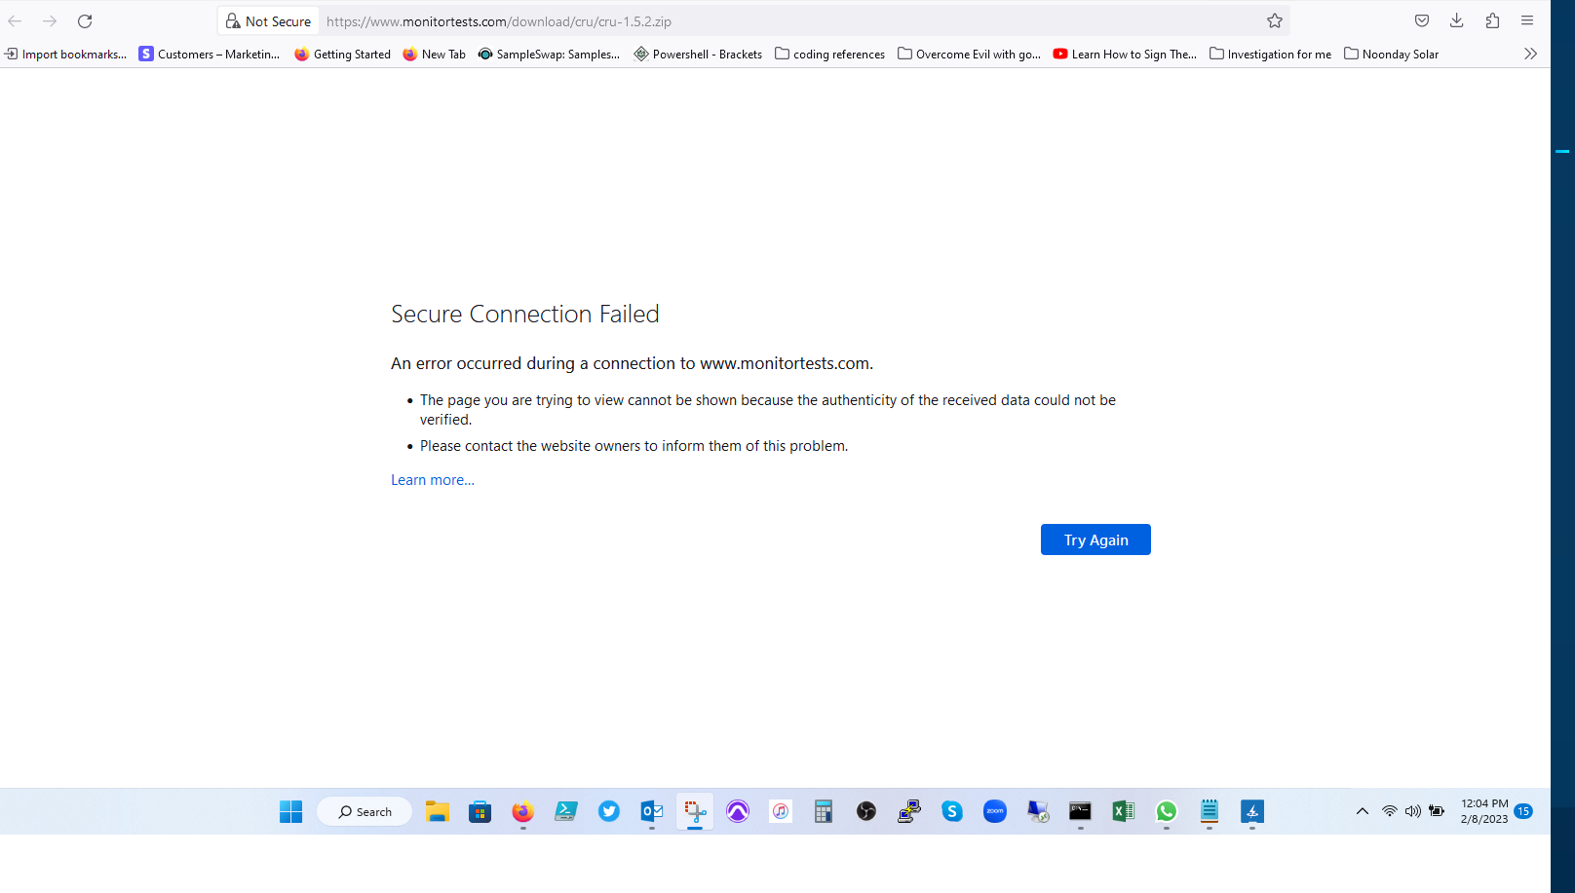1575x893 pixels.
Task: Follow the Learn more... link
Action: tap(433, 480)
